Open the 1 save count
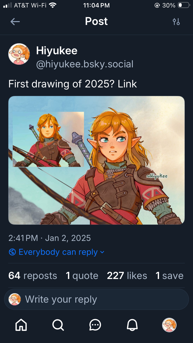Viewport: 193px width, 343px height. tap(169, 276)
